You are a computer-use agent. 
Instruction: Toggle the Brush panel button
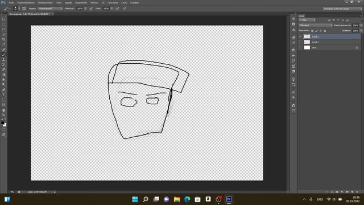(24, 9)
